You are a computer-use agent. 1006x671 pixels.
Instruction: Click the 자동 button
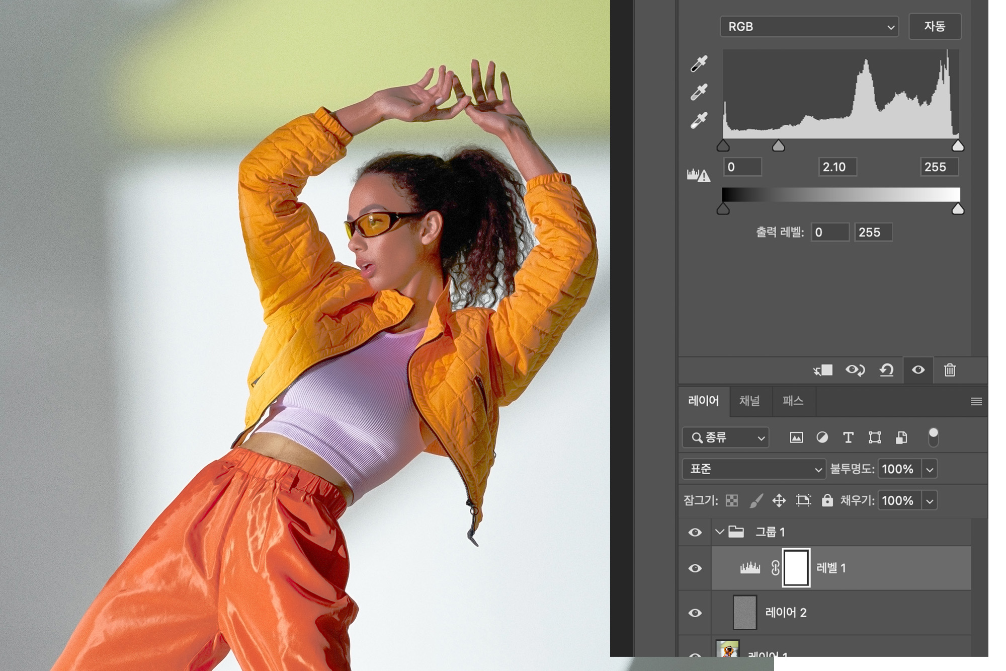935,26
